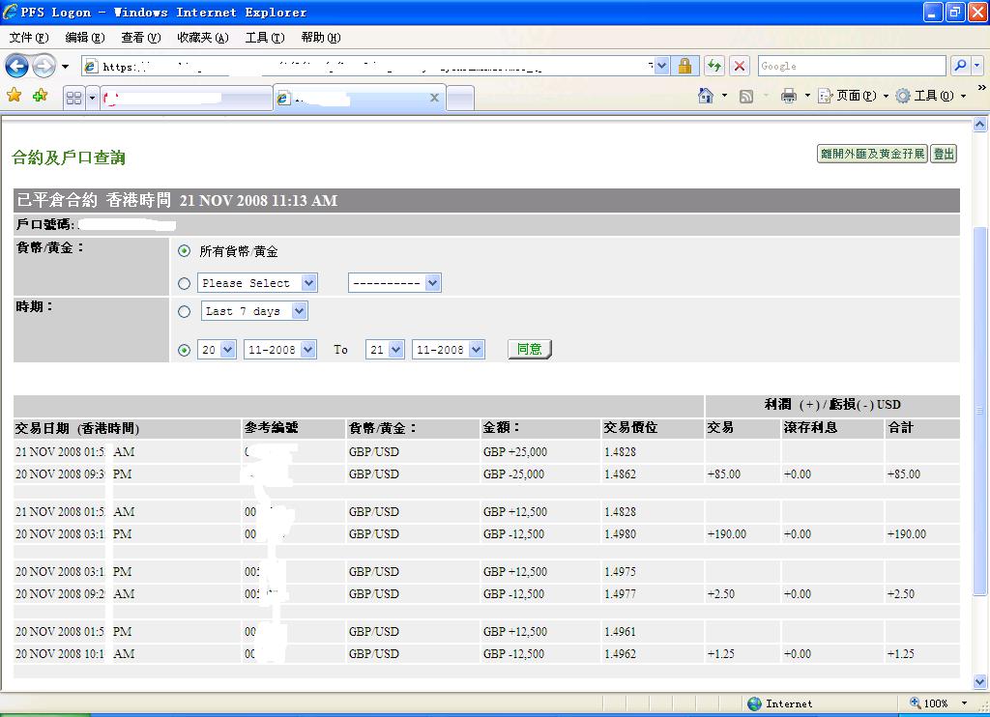Click the 同意 submit button
The width and height of the screenshot is (990, 717).
point(530,350)
